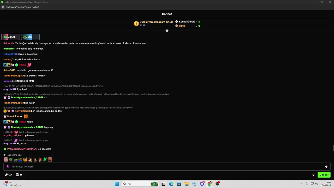The height and width of the screenshot is (188, 334).
Task: Open OBS Studio taskbar icon
Action: (217, 184)
